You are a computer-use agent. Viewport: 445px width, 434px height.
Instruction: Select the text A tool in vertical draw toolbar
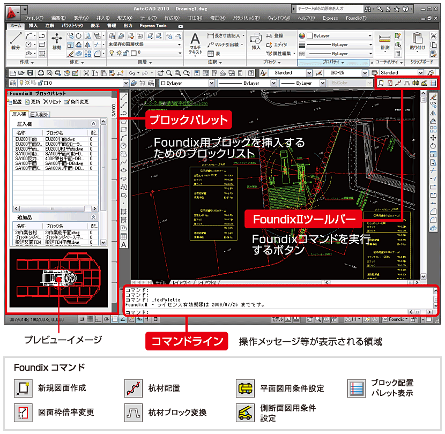point(124,244)
